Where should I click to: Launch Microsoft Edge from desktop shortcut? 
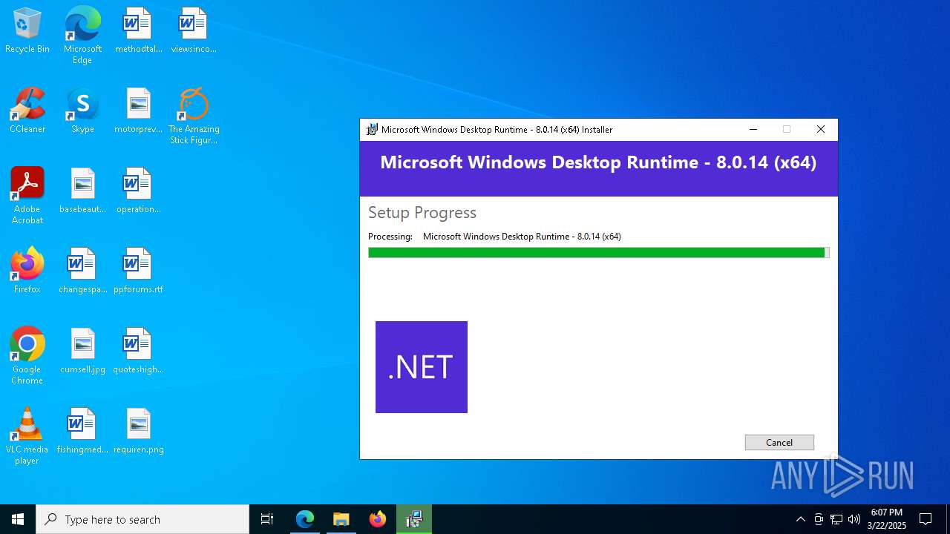(82, 35)
